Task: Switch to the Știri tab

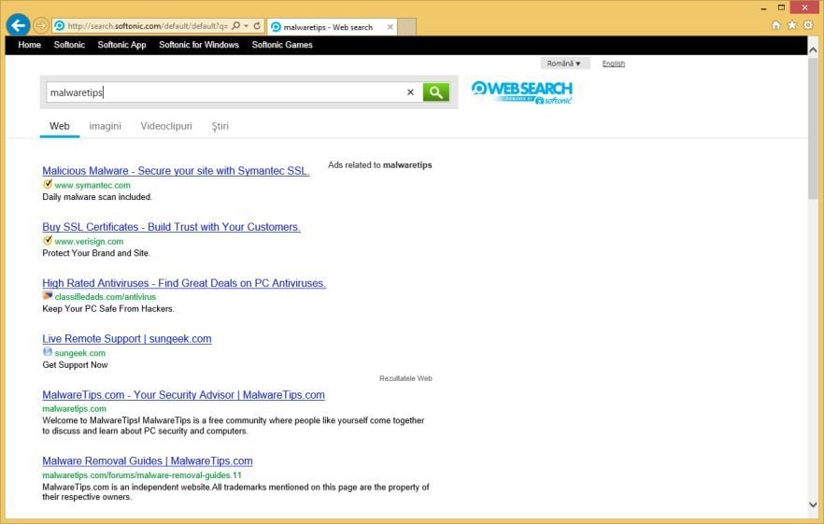Action: click(x=220, y=126)
